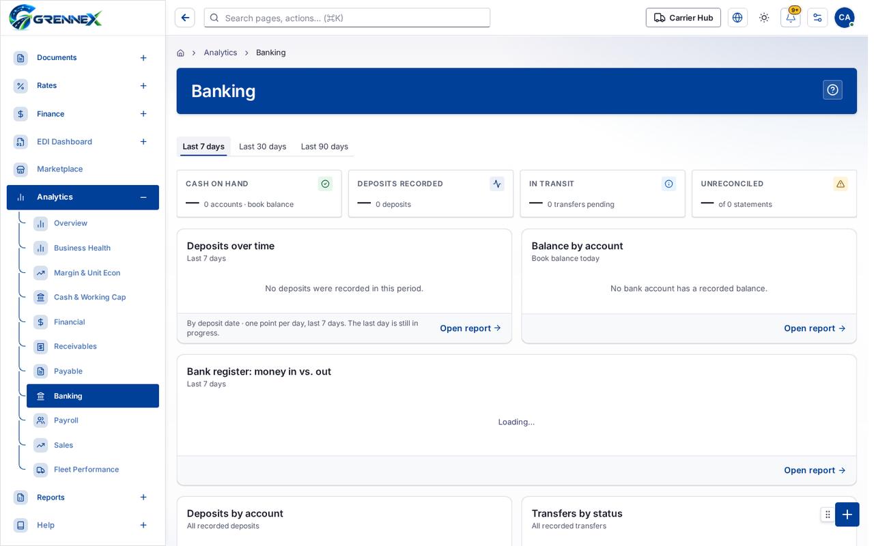
Task: Expand the Documents section
Action: point(143,58)
